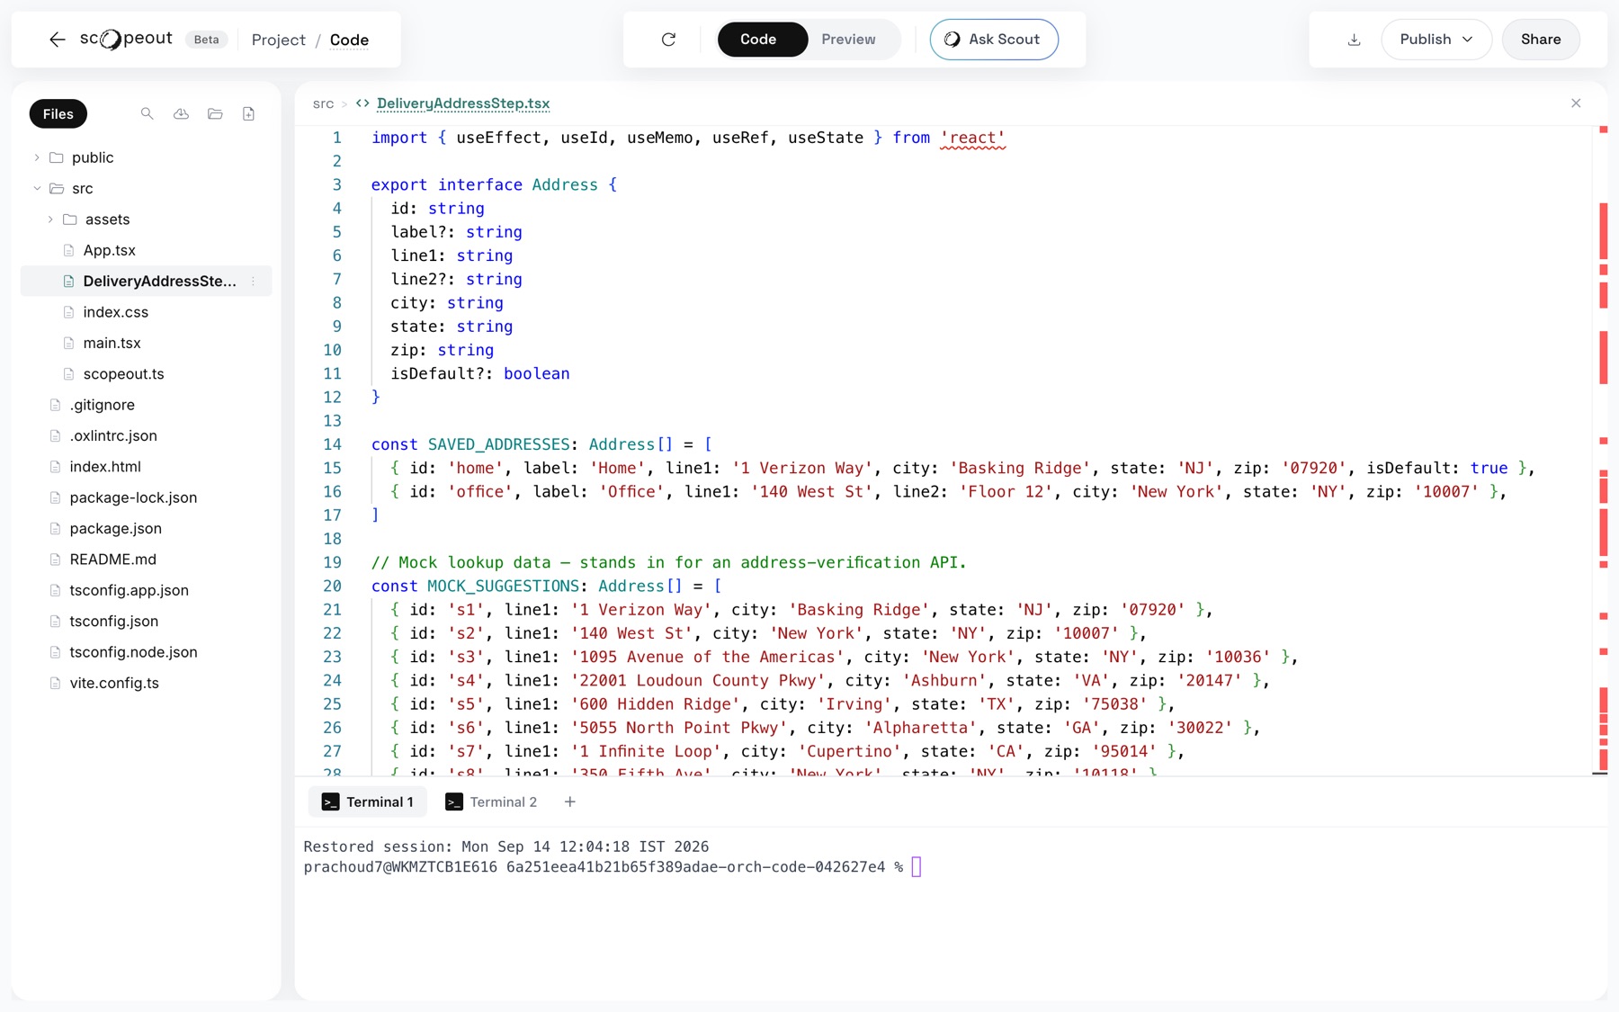Image resolution: width=1619 pixels, height=1012 pixels.
Task: Open the Publish dropdown
Action: (1436, 40)
